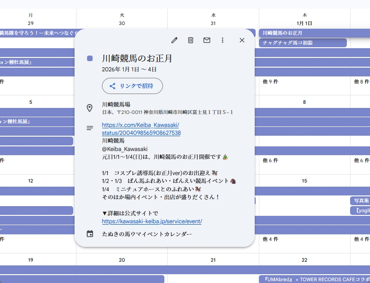
Task: Click the location pin icon
Action: point(90,108)
